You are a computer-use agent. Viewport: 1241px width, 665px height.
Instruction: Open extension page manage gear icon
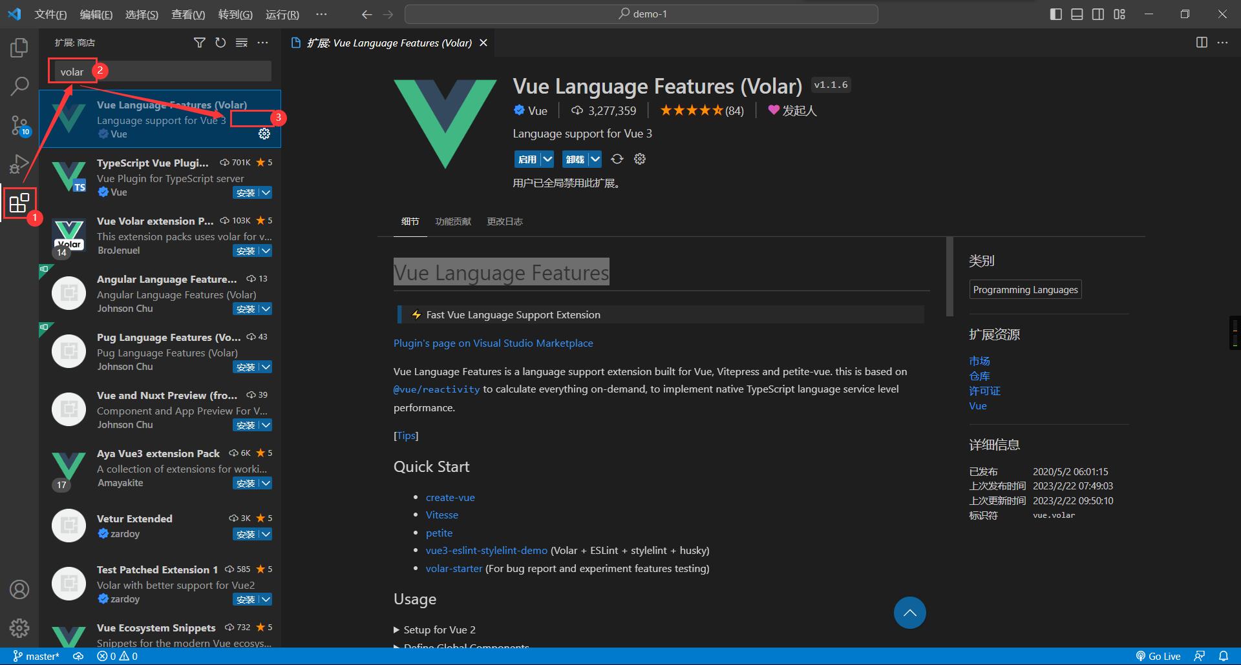640,159
